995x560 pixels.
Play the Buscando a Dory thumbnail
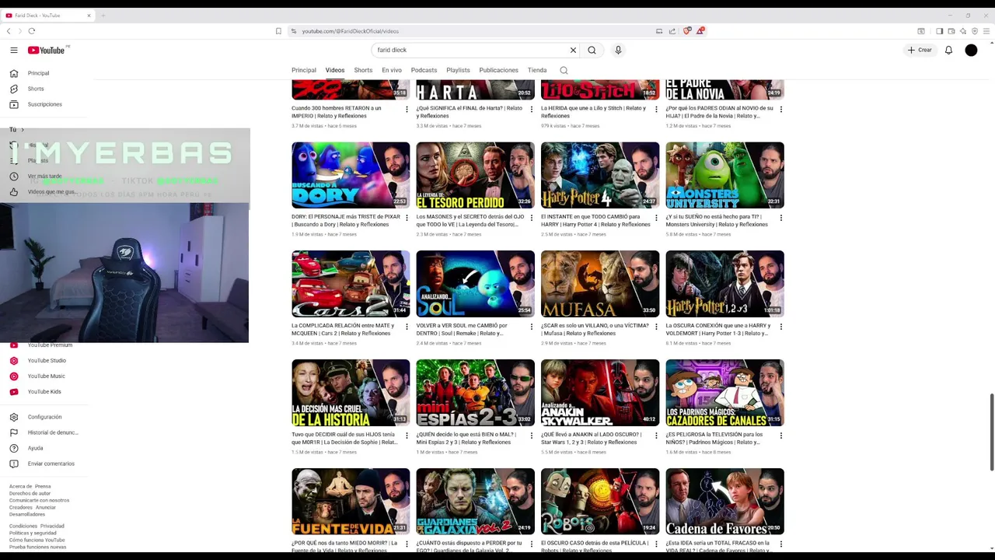(351, 175)
